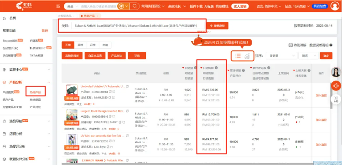This screenshot has width=342, height=165.
Task: Switch to the 大数据选品 page tab
Action: (64, 16)
